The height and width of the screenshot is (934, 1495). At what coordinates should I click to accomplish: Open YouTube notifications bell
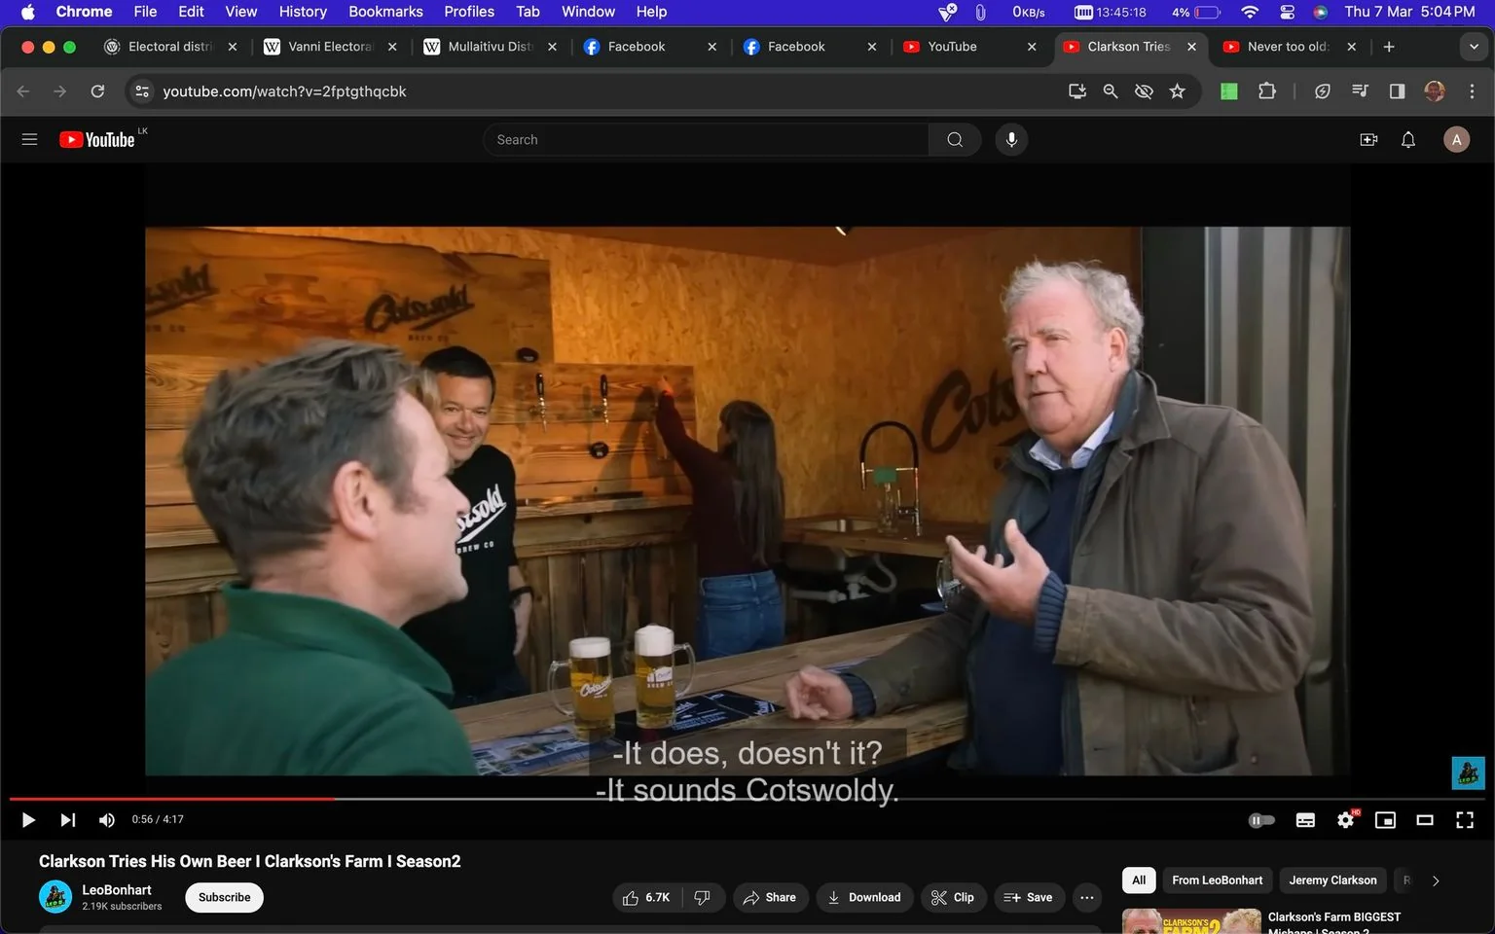[x=1408, y=139]
